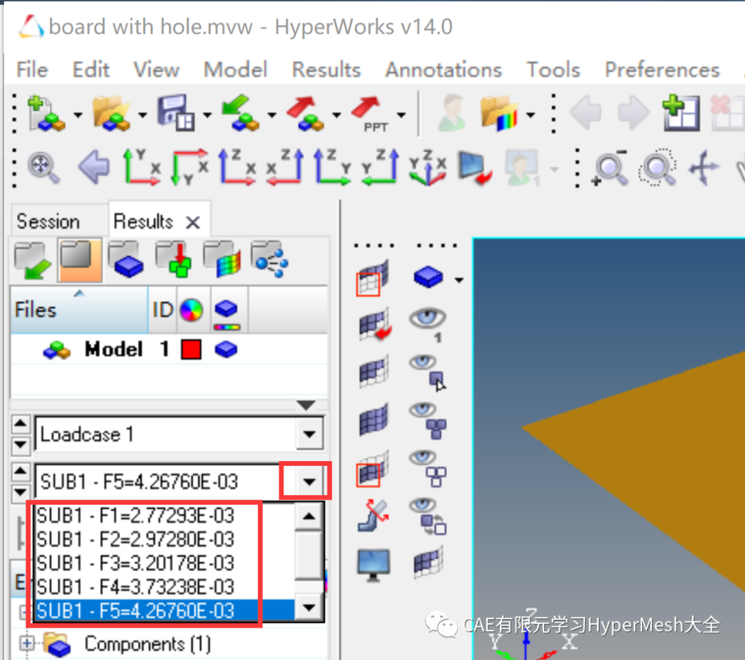Click the monitor display icon

click(374, 564)
